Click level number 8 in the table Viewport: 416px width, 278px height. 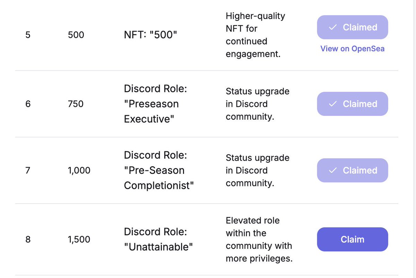click(x=28, y=239)
